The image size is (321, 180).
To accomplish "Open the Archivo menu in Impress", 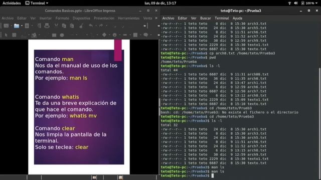I will [x=8, y=18].
